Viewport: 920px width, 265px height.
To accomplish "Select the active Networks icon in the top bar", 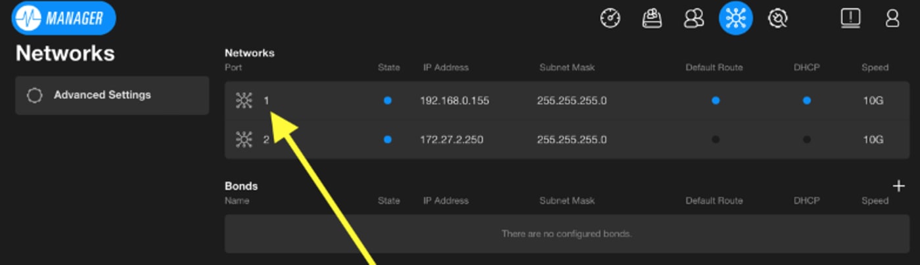I will (x=735, y=18).
